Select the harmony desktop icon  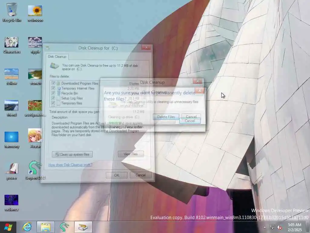[12, 140]
